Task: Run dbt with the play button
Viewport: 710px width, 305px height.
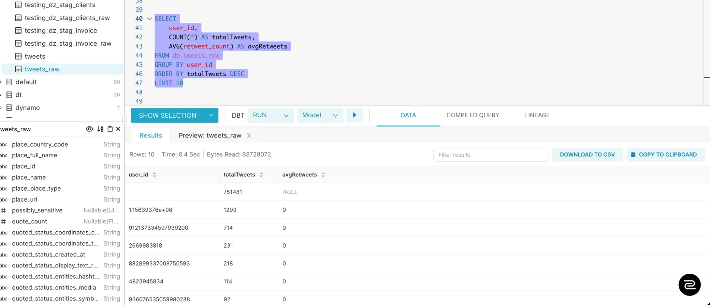Action: pyautogui.click(x=354, y=115)
